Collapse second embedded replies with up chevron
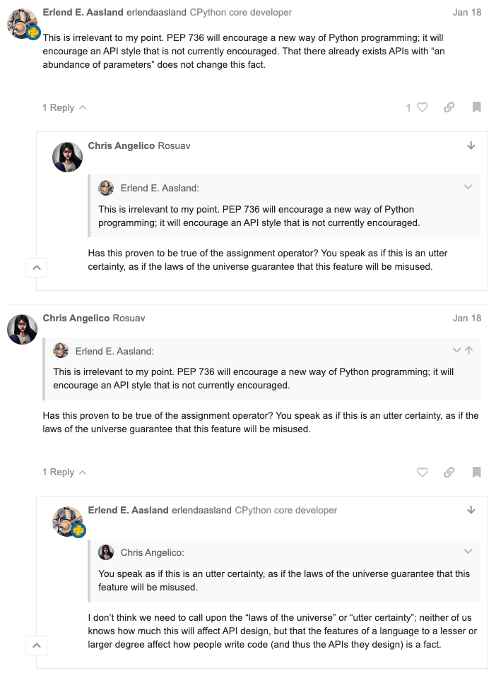The width and height of the screenshot is (496, 678). [37, 645]
